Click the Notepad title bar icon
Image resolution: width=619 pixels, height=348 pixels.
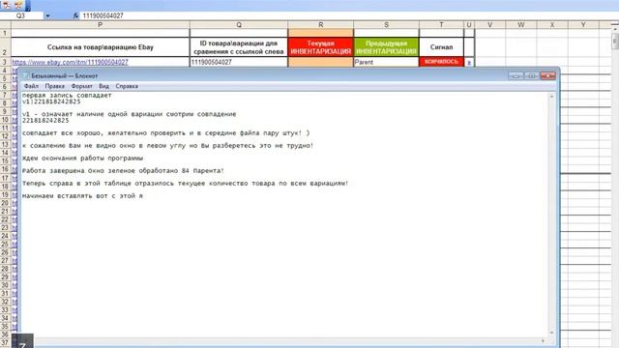[26, 75]
